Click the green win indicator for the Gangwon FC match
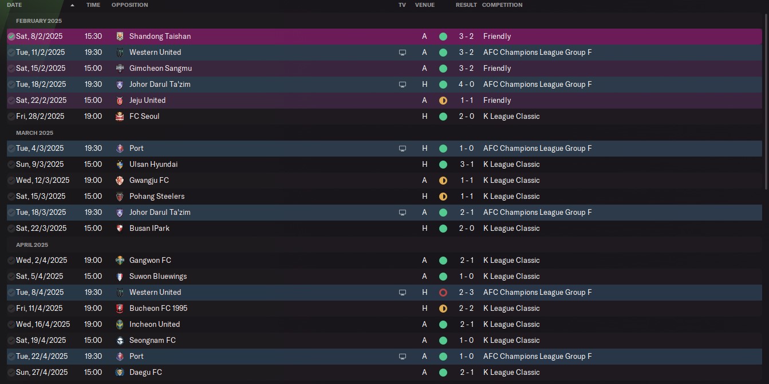 pyautogui.click(x=443, y=260)
